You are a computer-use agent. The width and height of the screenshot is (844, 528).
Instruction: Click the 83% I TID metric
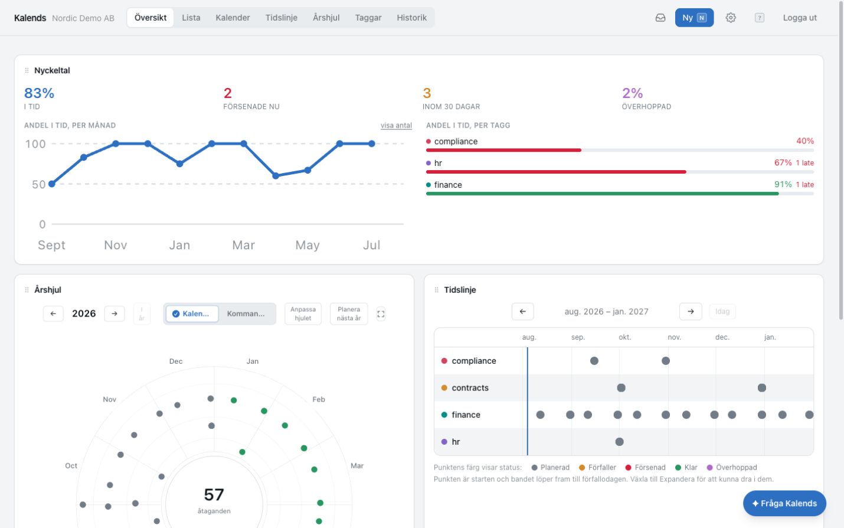point(39,98)
